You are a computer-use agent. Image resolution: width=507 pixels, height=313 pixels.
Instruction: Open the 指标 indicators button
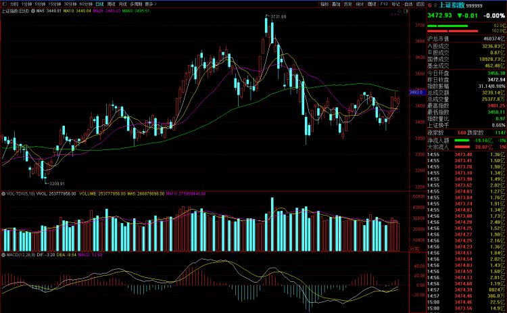[x=324, y=4]
